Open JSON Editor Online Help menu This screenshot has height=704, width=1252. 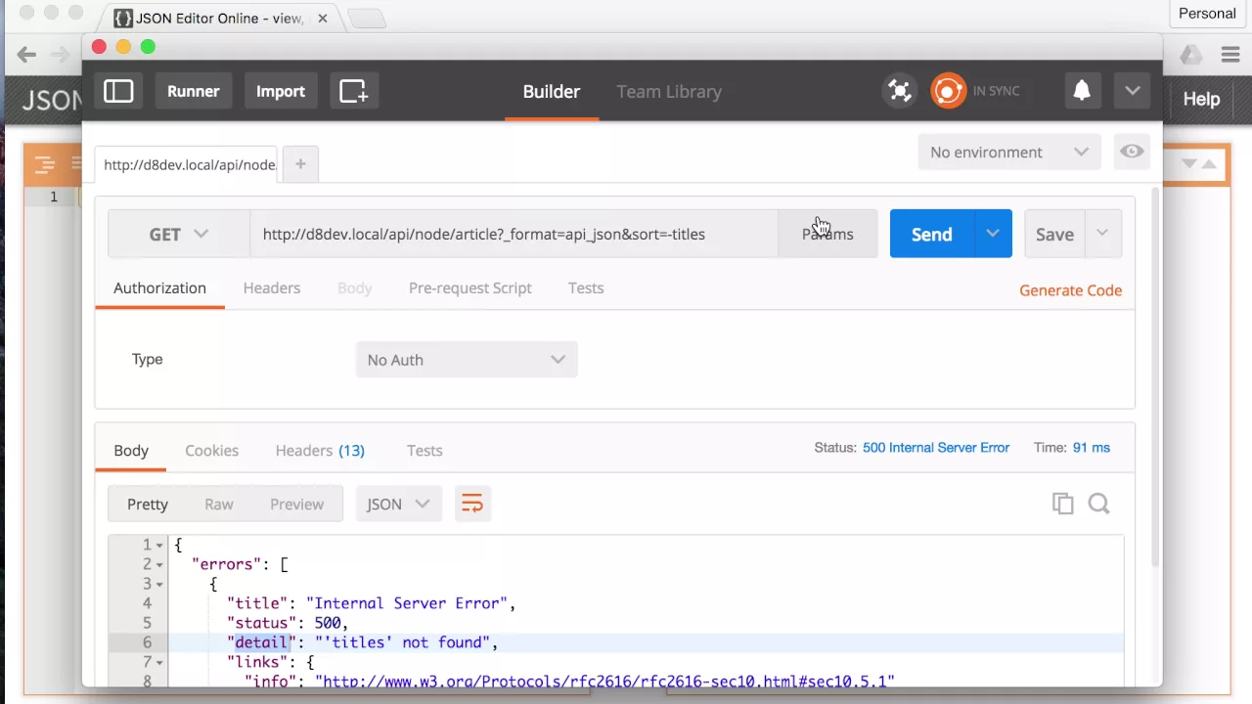point(1201,99)
